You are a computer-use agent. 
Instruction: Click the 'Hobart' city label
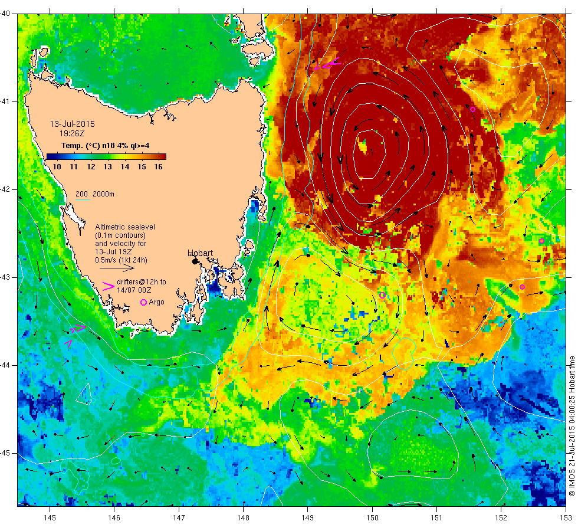click(x=200, y=253)
